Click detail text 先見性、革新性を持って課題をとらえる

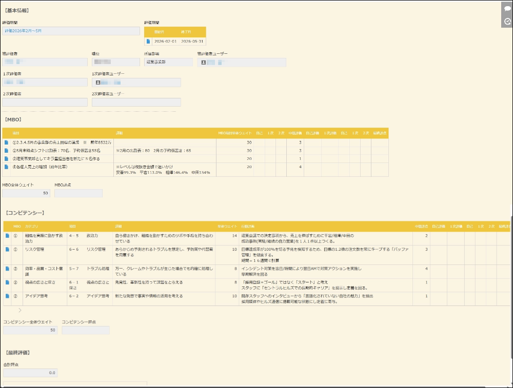[x=149, y=282]
